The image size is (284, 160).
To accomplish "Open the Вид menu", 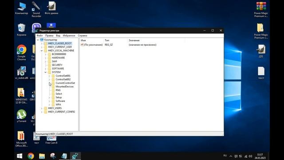I will tap(58, 36).
